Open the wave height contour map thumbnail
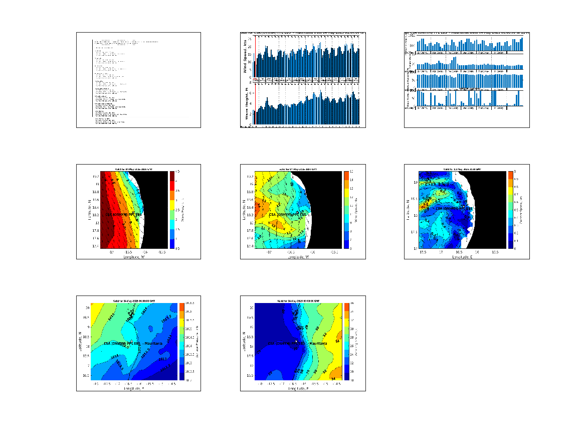The height and width of the screenshot is (439, 585). click(138, 212)
